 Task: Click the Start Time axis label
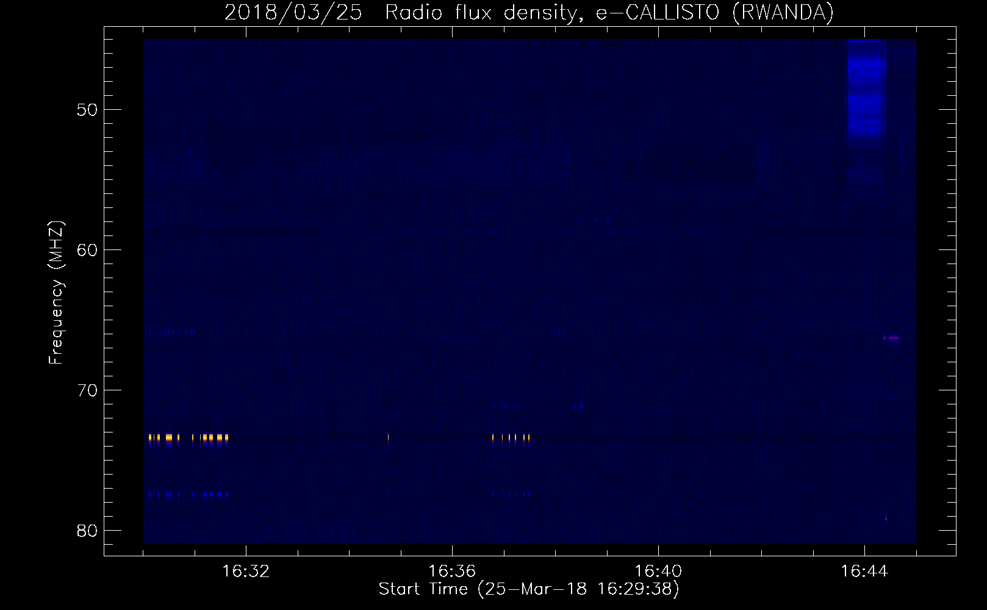529,589
